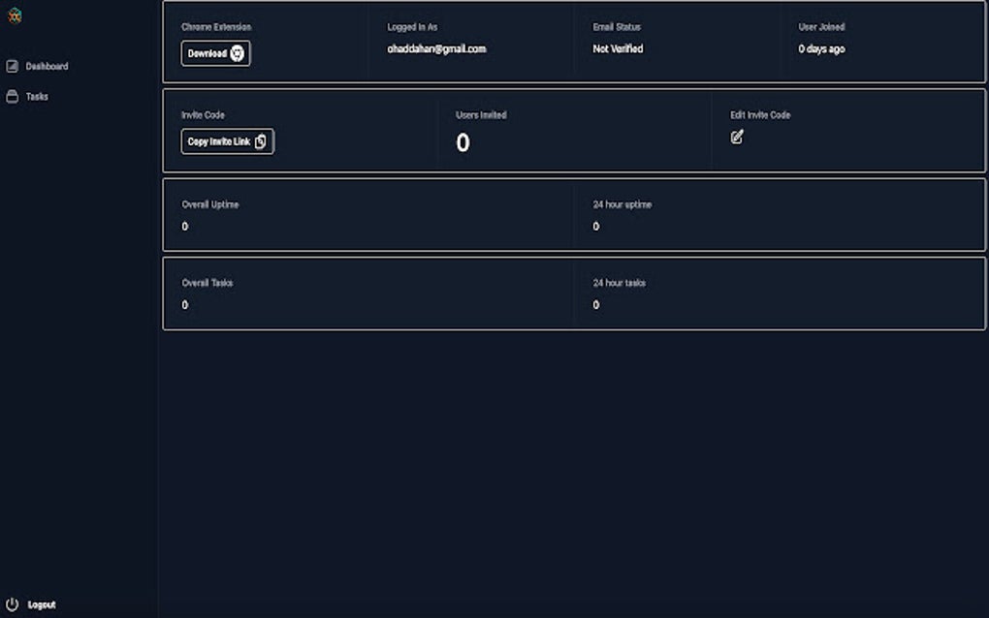Image resolution: width=989 pixels, height=618 pixels.
Task: Click the clipboard icon in Copy Invite Link
Action: pos(260,141)
